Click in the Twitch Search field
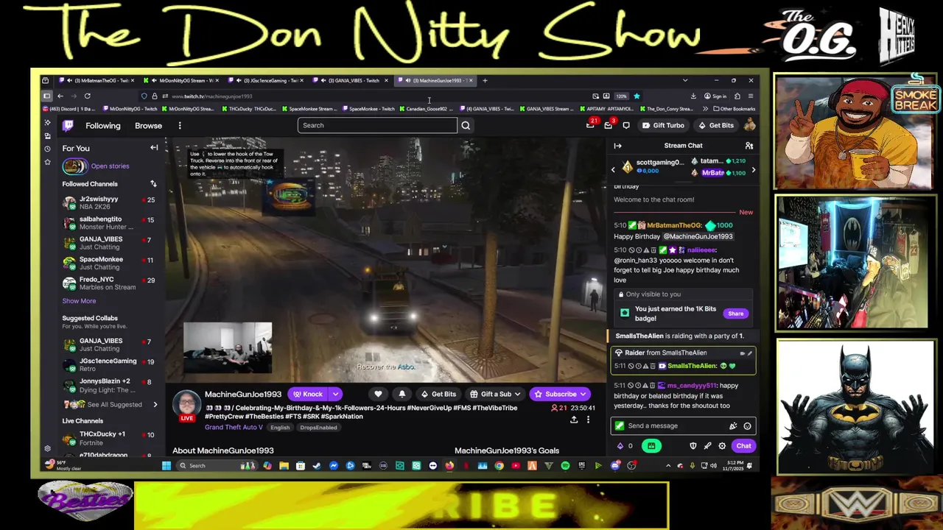Screen dimensions: 943x530 click(377, 125)
